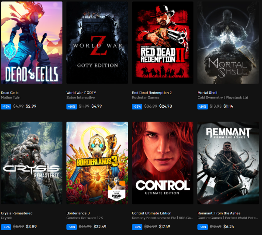The width and height of the screenshot is (262, 235).
Task: Open Control Ultimate Edition cover image
Action: point(162,163)
